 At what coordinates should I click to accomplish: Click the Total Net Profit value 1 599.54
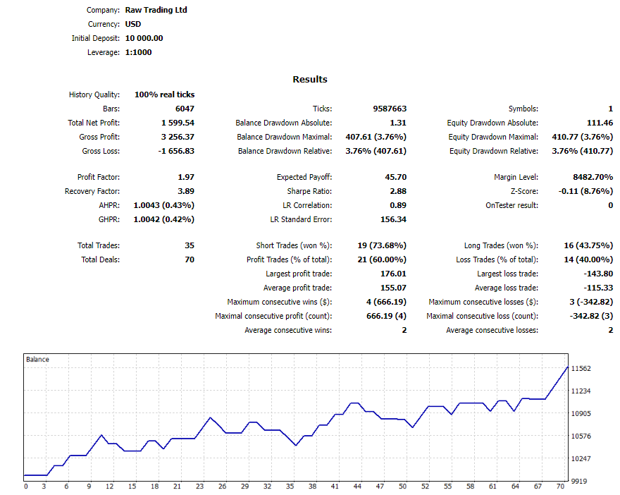click(x=178, y=123)
